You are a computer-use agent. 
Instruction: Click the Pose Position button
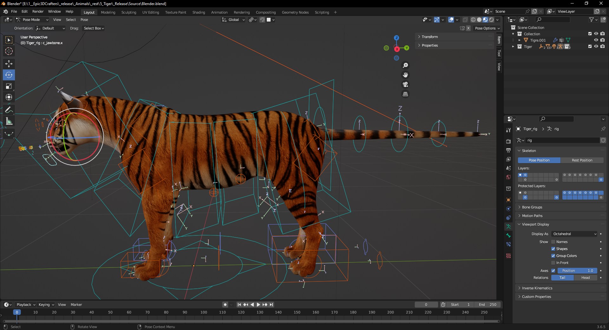click(539, 160)
